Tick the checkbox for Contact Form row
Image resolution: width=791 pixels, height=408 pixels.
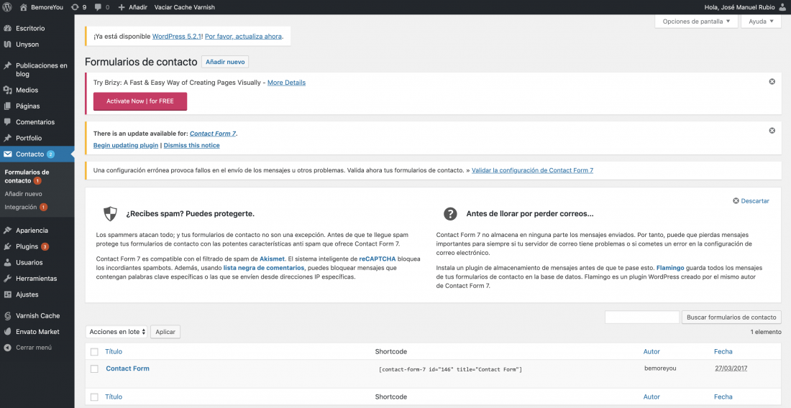click(x=94, y=368)
